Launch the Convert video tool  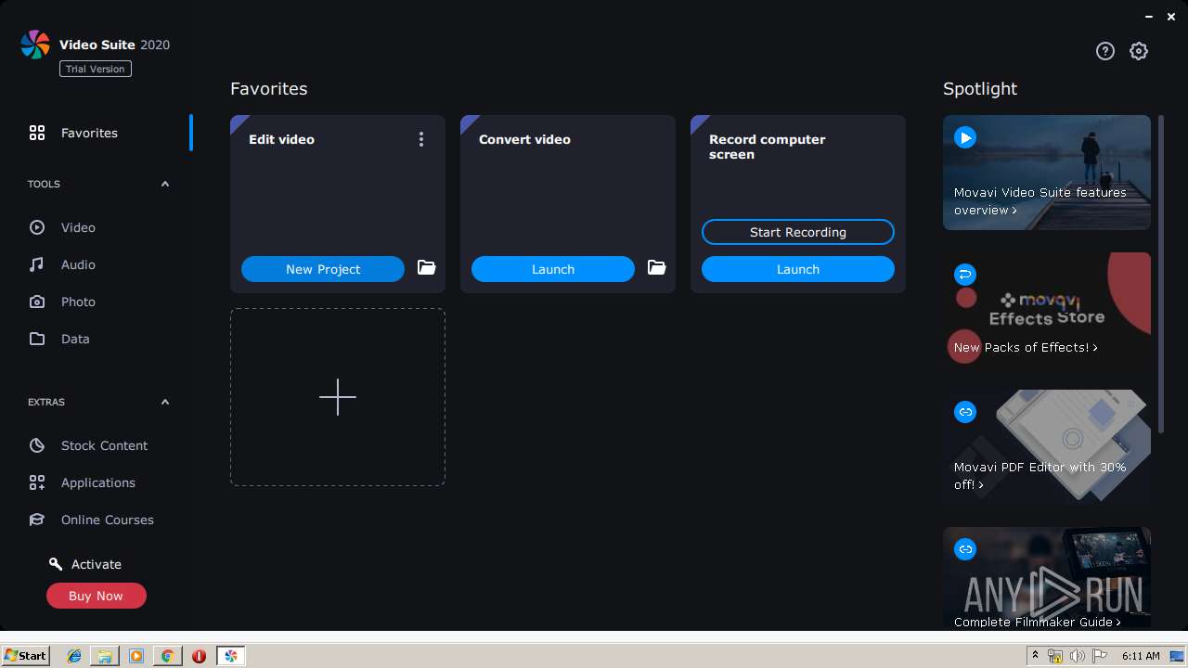[x=553, y=269]
